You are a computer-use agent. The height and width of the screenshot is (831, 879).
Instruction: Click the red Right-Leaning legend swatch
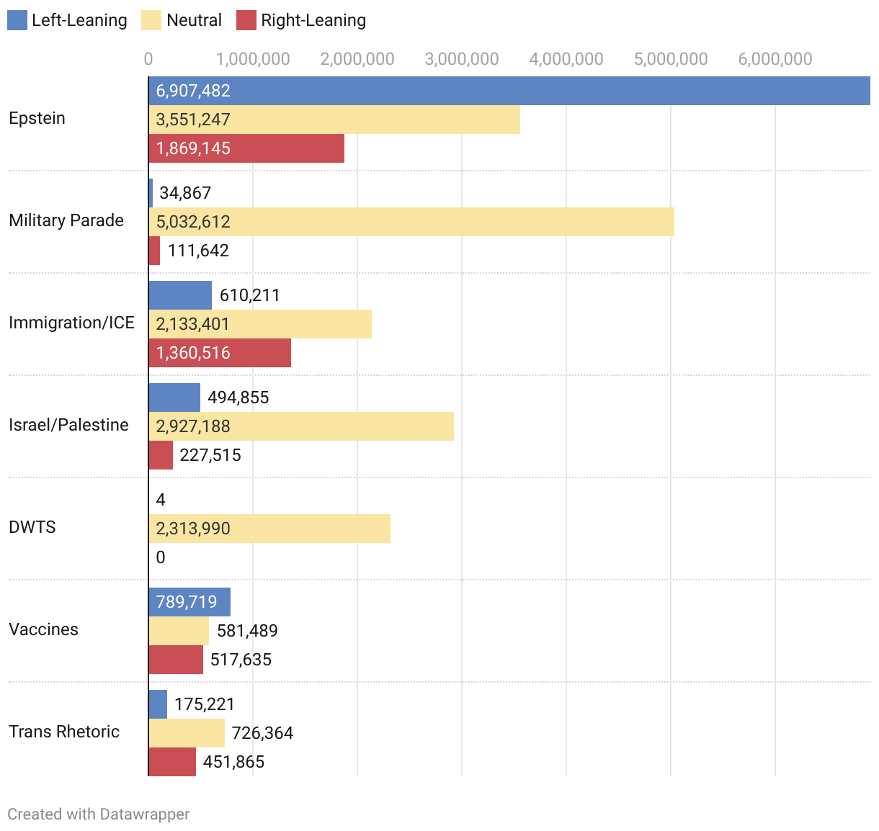(246, 20)
